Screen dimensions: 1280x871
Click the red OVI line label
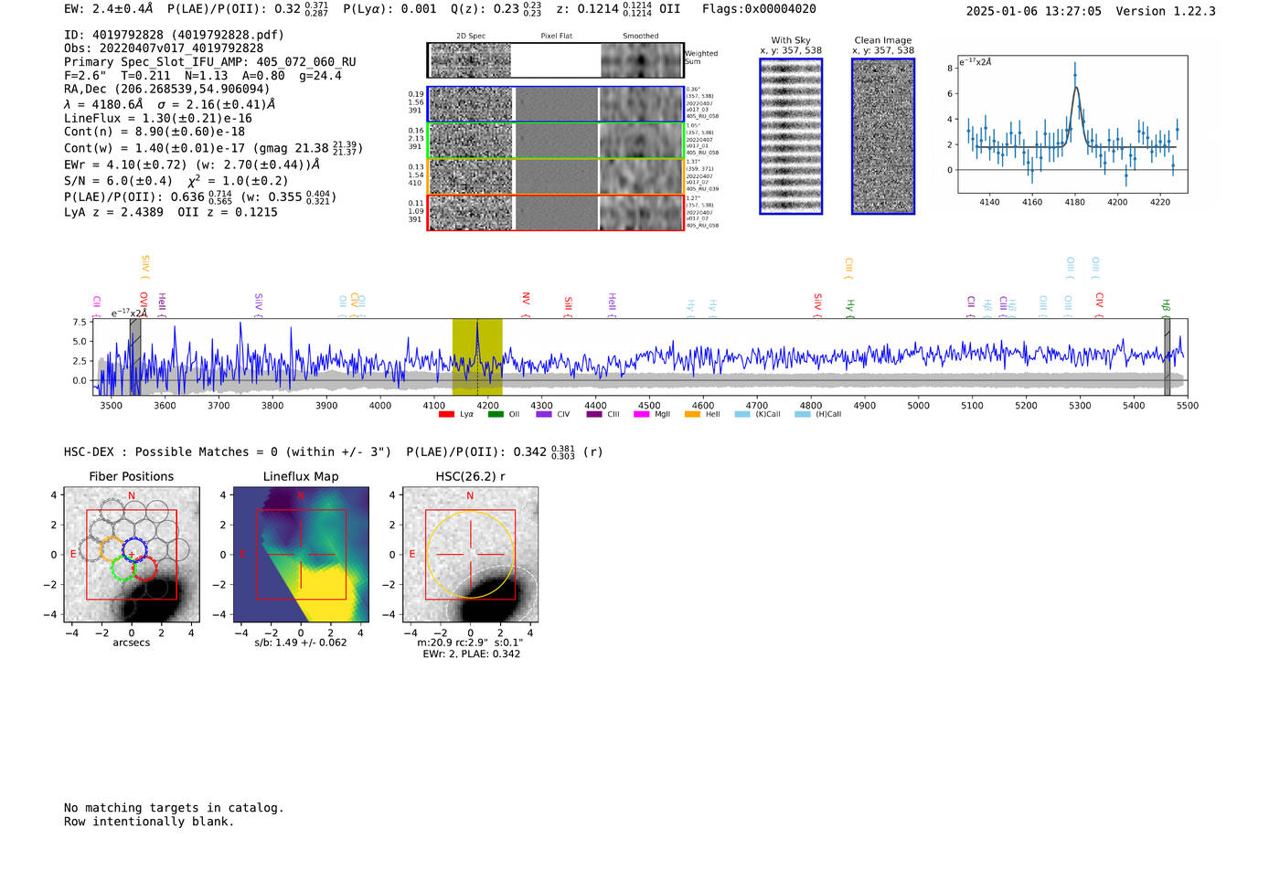(x=144, y=302)
